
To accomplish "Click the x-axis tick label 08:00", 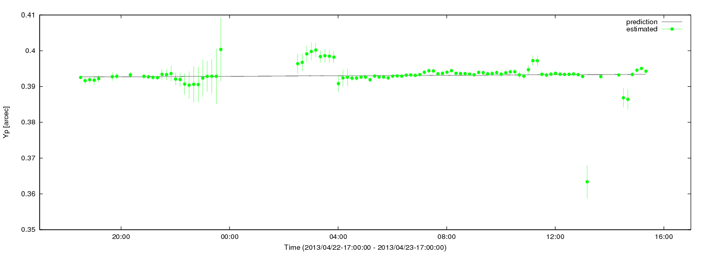I will coord(447,237).
